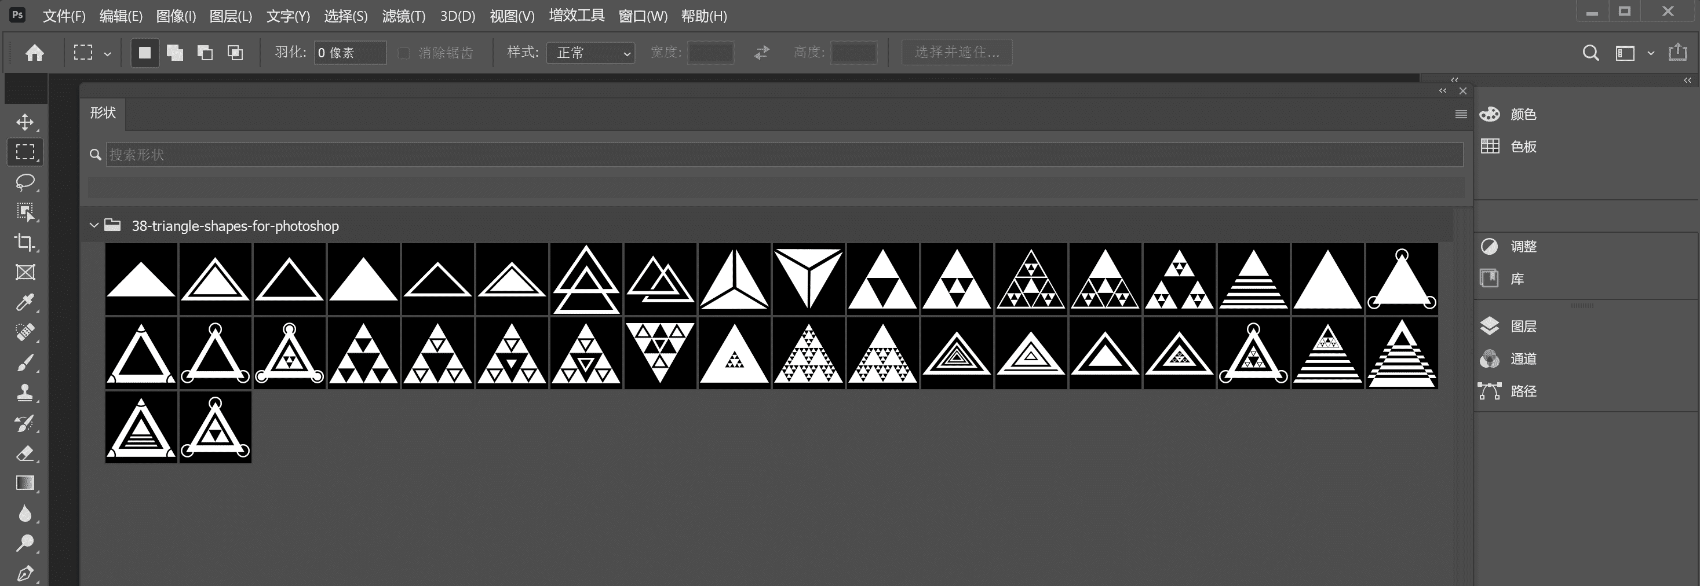The height and width of the screenshot is (586, 1700).
Task: Open the style (样式) dropdown
Action: [590, 53]
